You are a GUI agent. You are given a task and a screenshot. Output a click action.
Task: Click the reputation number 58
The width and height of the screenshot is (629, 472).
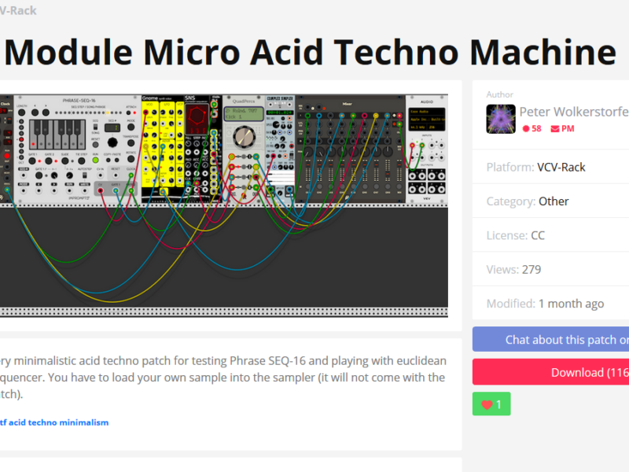pos(536,129)
